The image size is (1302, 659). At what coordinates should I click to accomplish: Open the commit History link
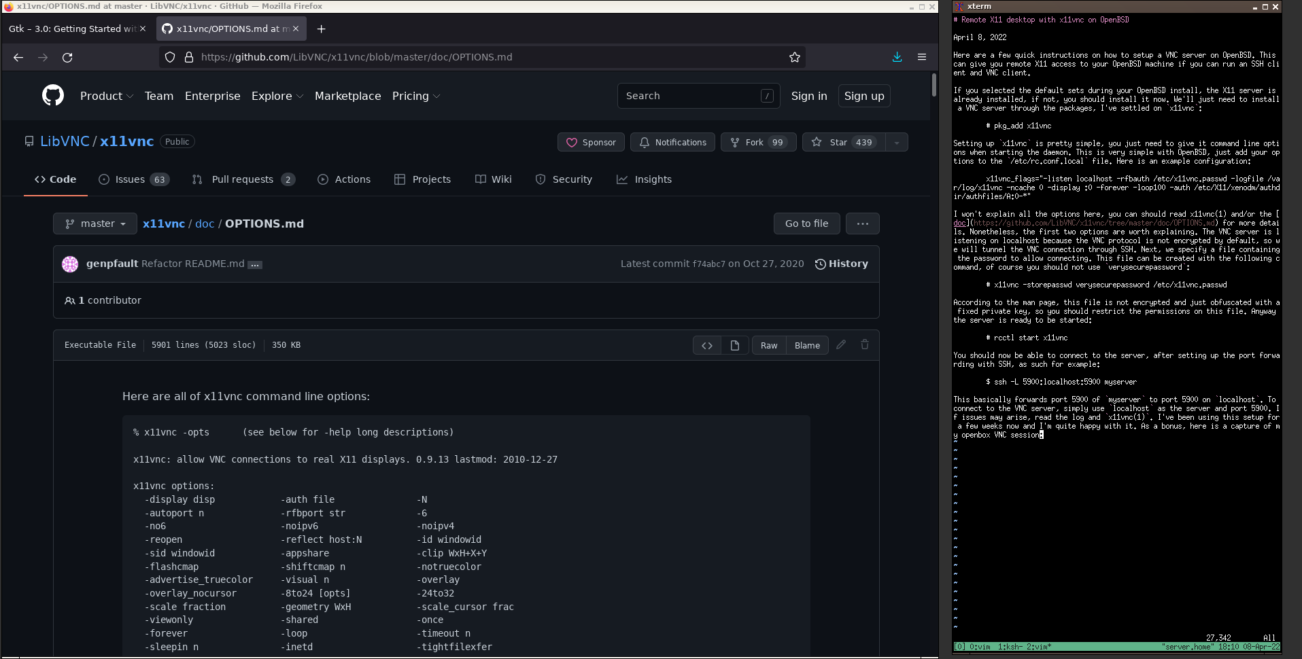(x=842, y=264)
